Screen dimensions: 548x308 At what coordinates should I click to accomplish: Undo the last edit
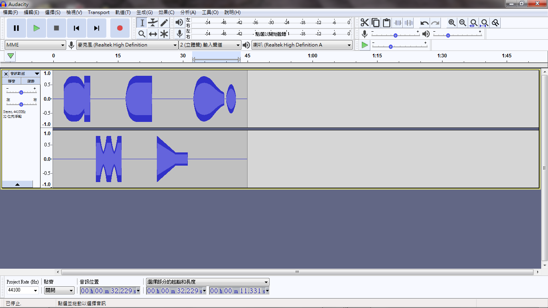click(x=424, y=23)
